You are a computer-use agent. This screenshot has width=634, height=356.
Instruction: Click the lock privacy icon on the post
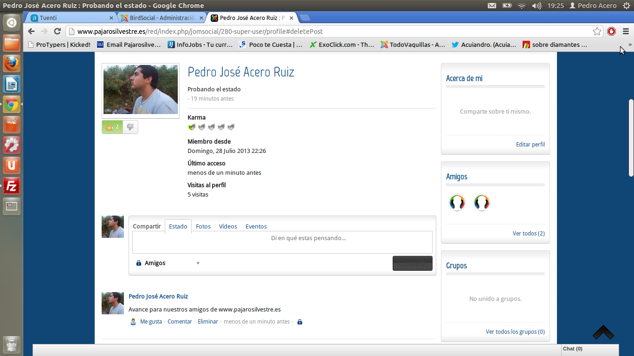tap(300, 322)
